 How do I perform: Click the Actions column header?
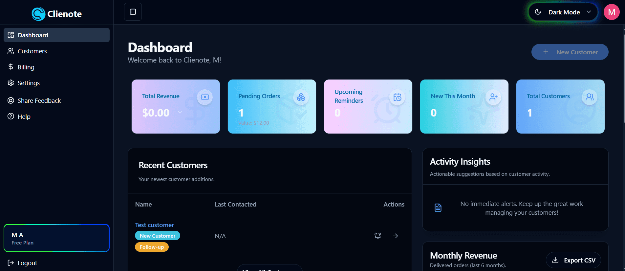tap(394, 204)
